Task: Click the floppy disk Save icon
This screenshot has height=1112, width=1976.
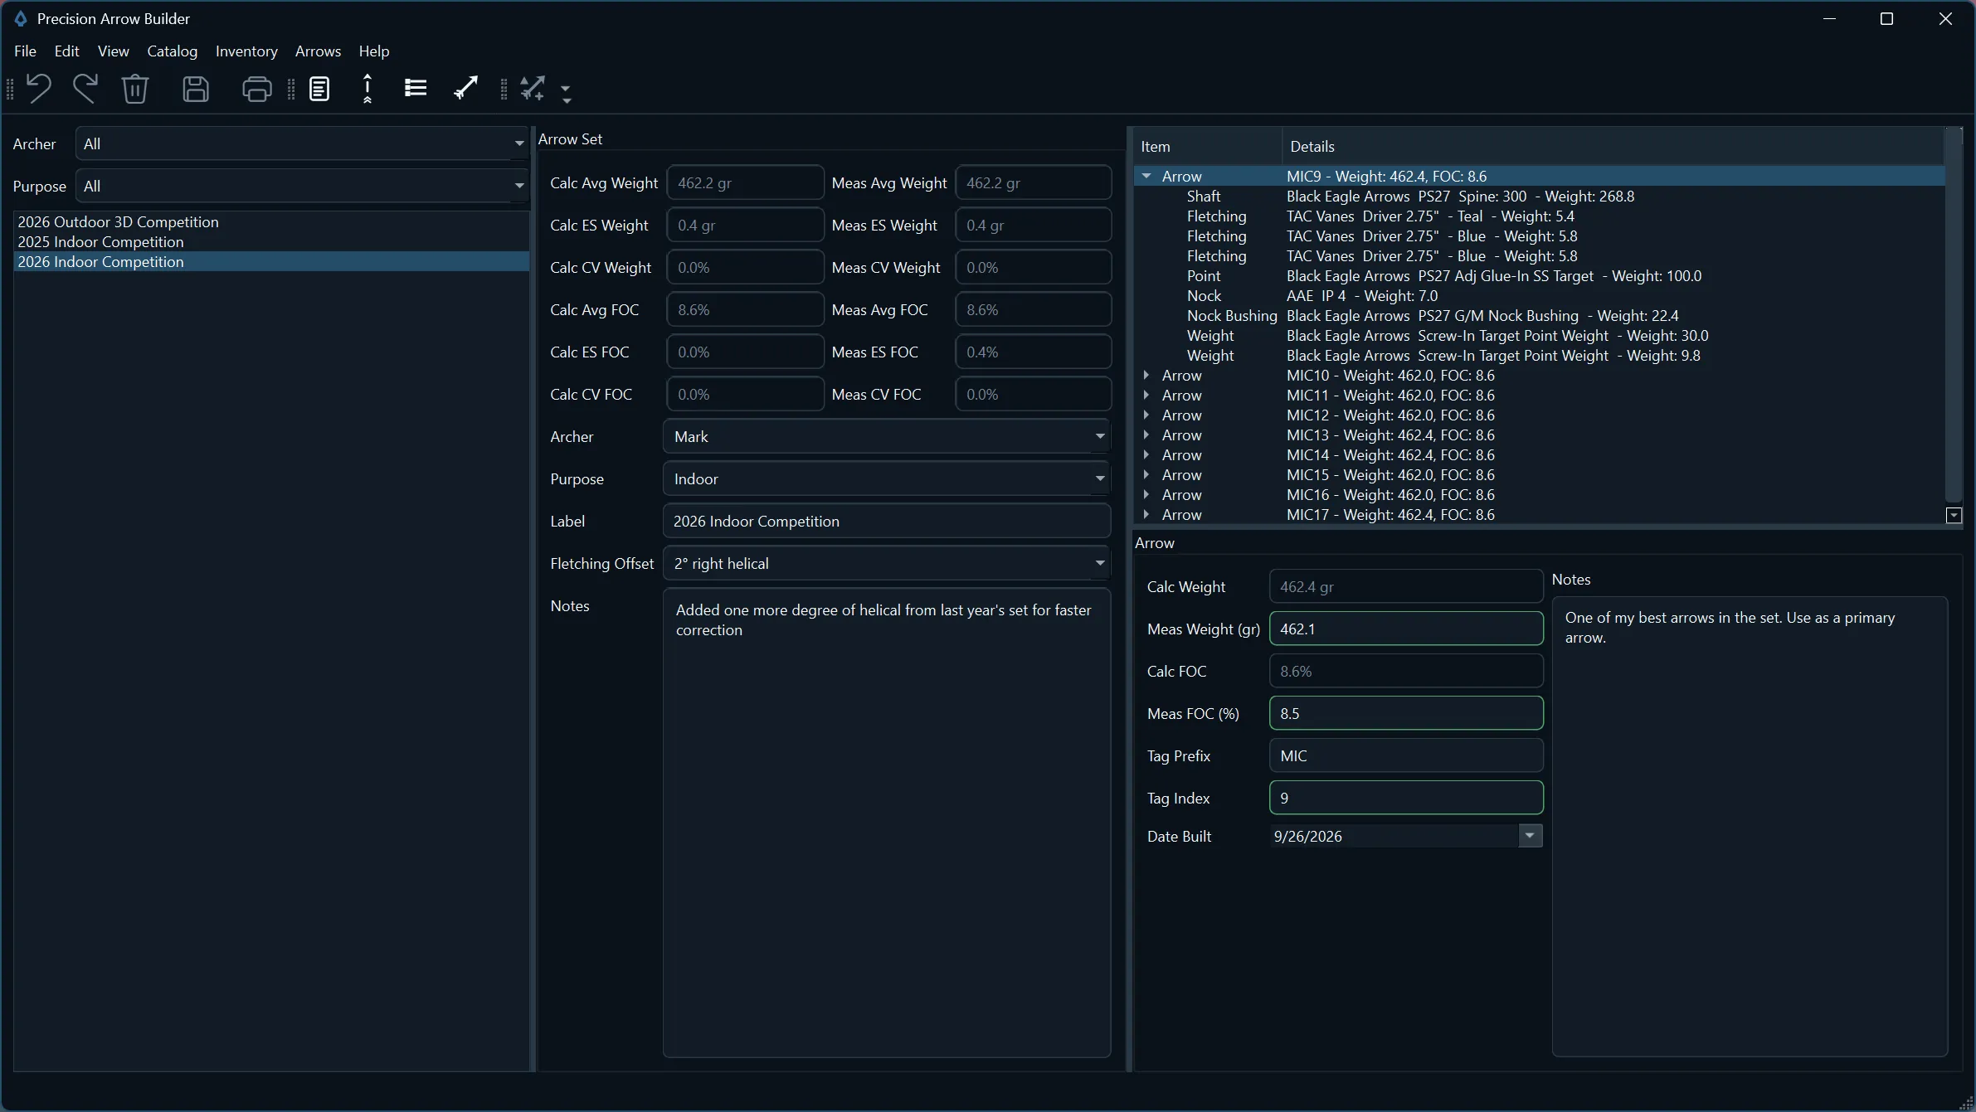Action: pos(195,89)
